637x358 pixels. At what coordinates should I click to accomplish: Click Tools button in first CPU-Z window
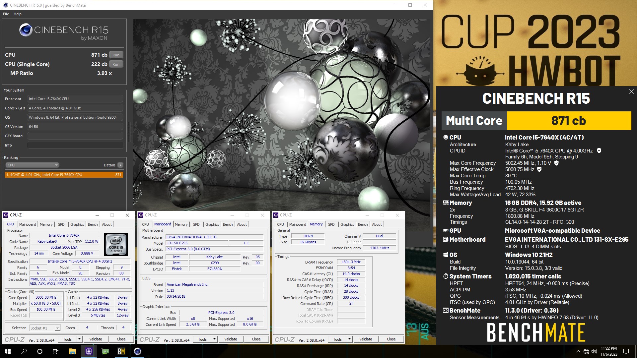pyautogui.click(x=67, y=339)
